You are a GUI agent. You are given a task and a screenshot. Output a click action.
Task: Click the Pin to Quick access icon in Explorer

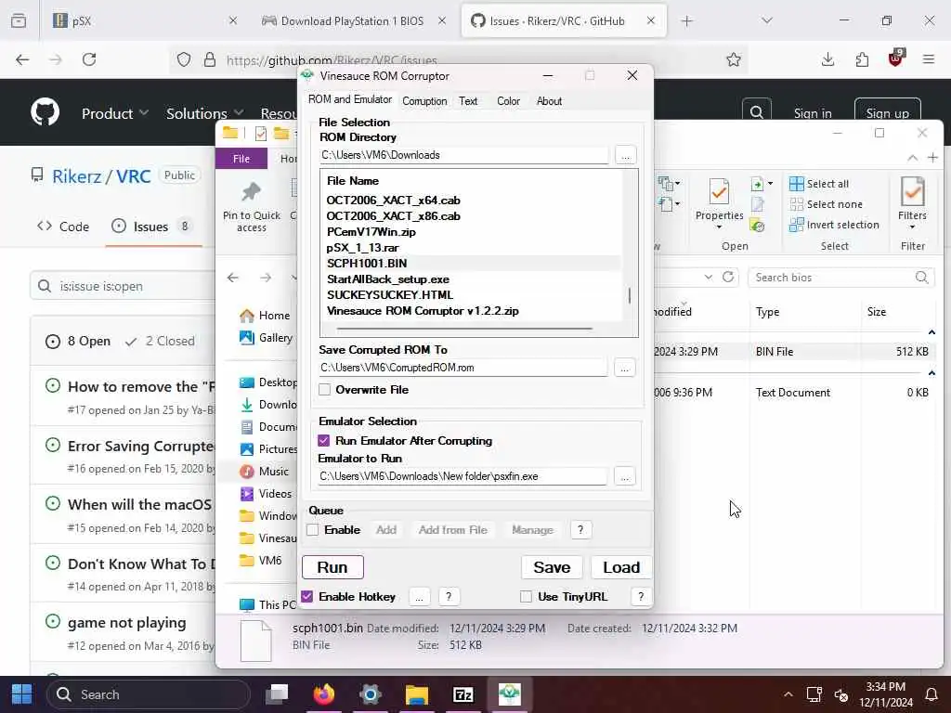251,193
